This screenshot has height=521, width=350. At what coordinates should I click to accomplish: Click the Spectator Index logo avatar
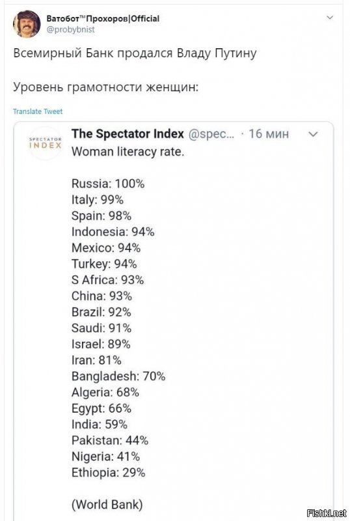pos(45,143)
